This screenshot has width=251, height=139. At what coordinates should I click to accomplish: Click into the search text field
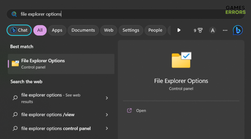112,14
